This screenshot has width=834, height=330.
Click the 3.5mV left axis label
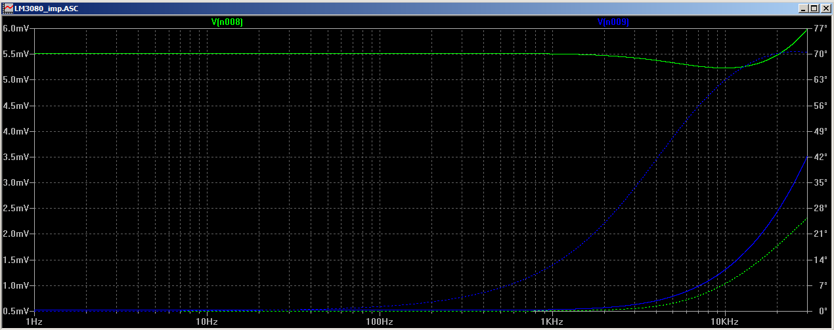[15, 157]
